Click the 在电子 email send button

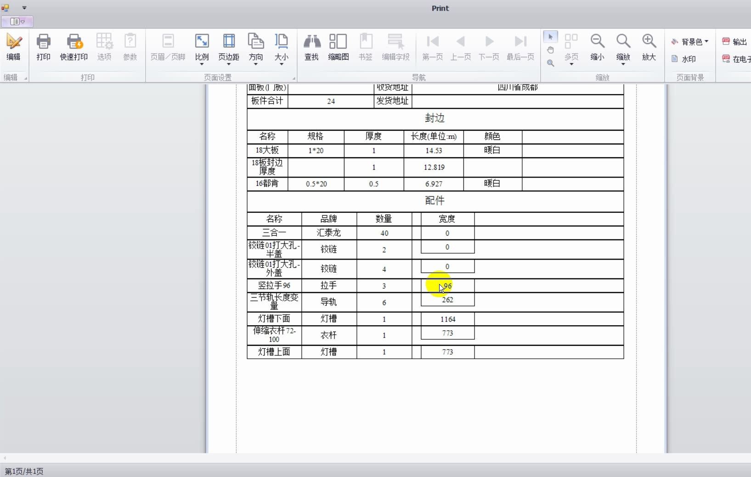[736, 59]
